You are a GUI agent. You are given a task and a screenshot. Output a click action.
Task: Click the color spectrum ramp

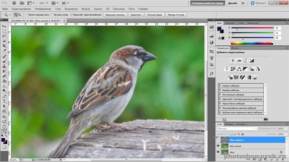coord(252,43)
